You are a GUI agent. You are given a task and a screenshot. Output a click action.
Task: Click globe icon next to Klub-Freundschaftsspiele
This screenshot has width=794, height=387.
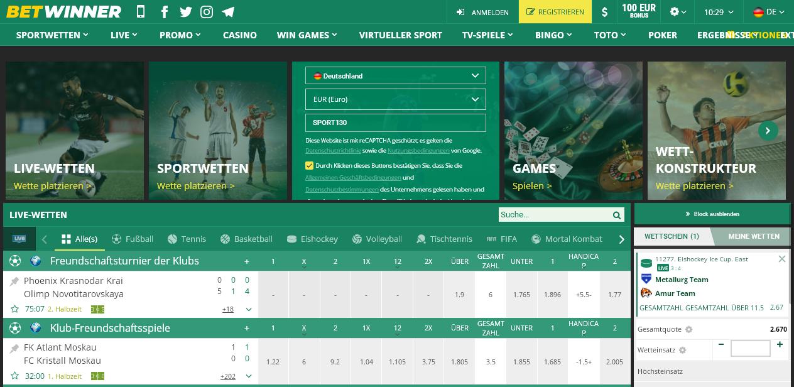(x=36, y=328)
